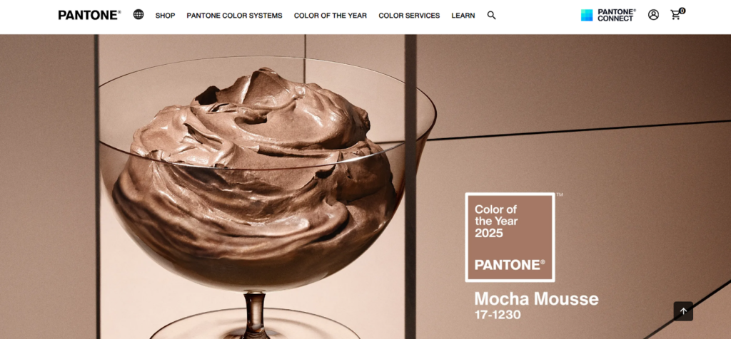The width and height of the screenshot is (731, 339).
Task: Click the blue Pantone Connect square icon
Action: click(587, 16)
